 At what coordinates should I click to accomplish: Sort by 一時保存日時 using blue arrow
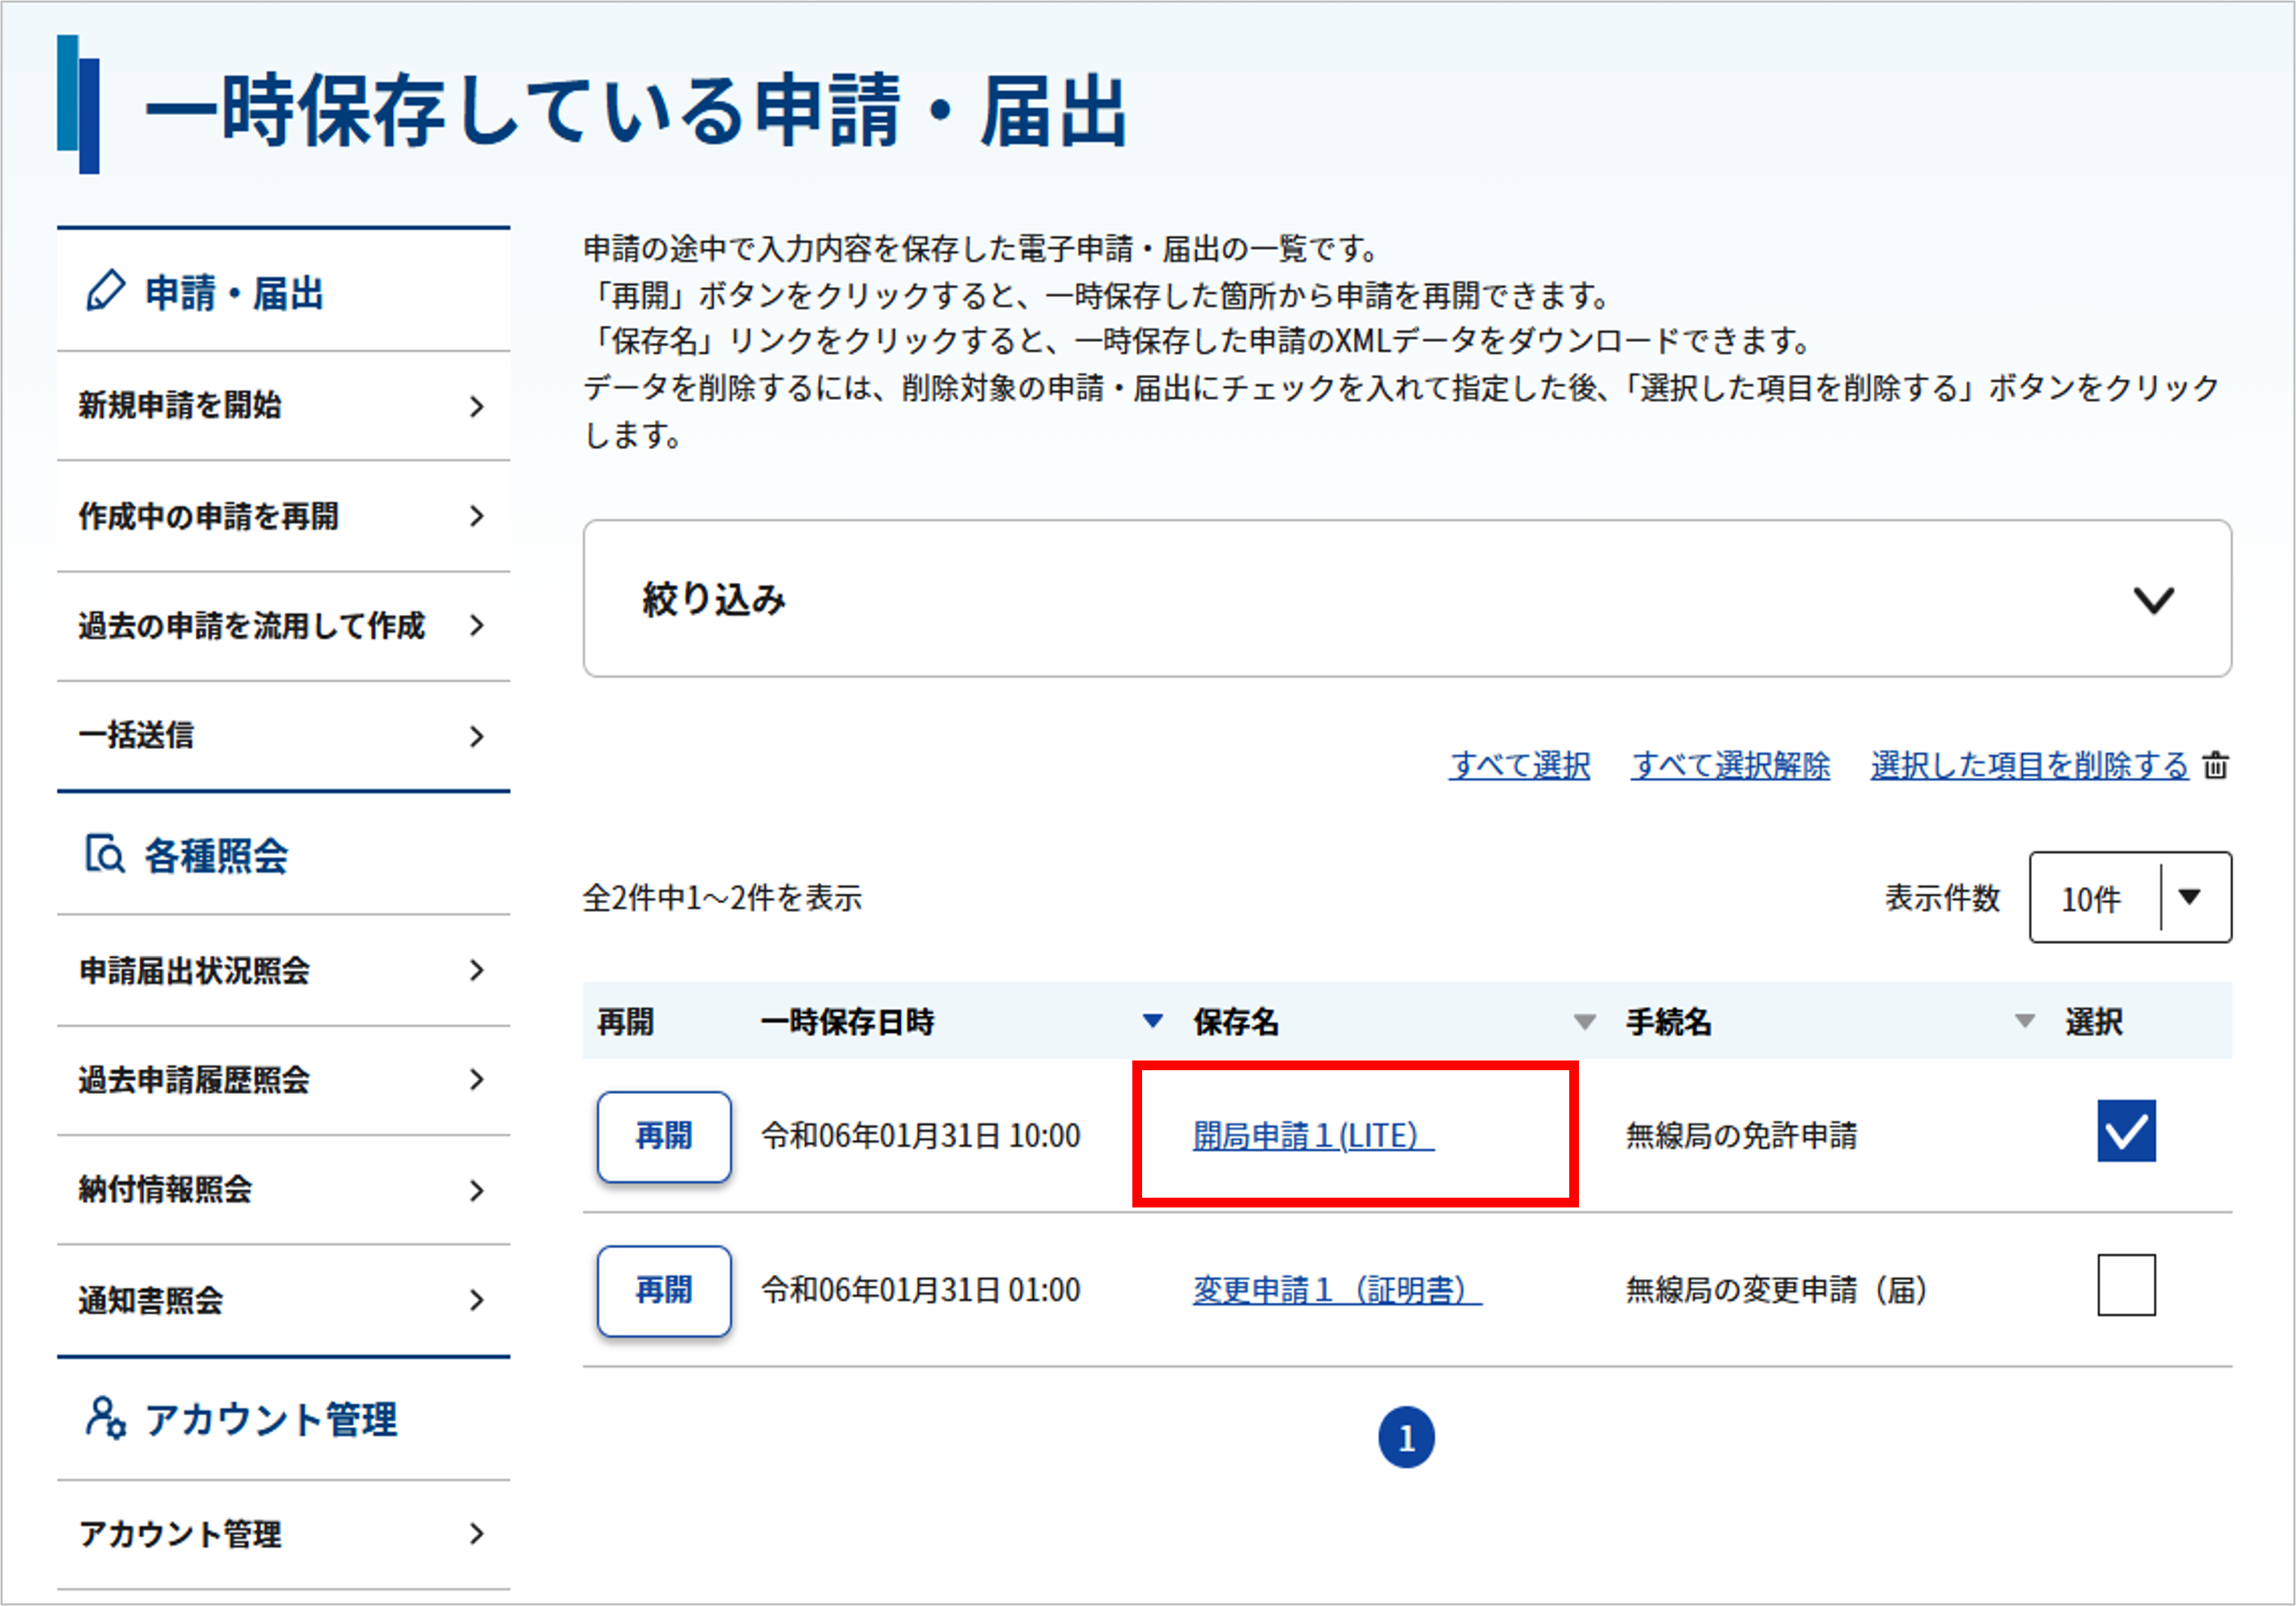pyautogui.click(x=1152, y=1021)
